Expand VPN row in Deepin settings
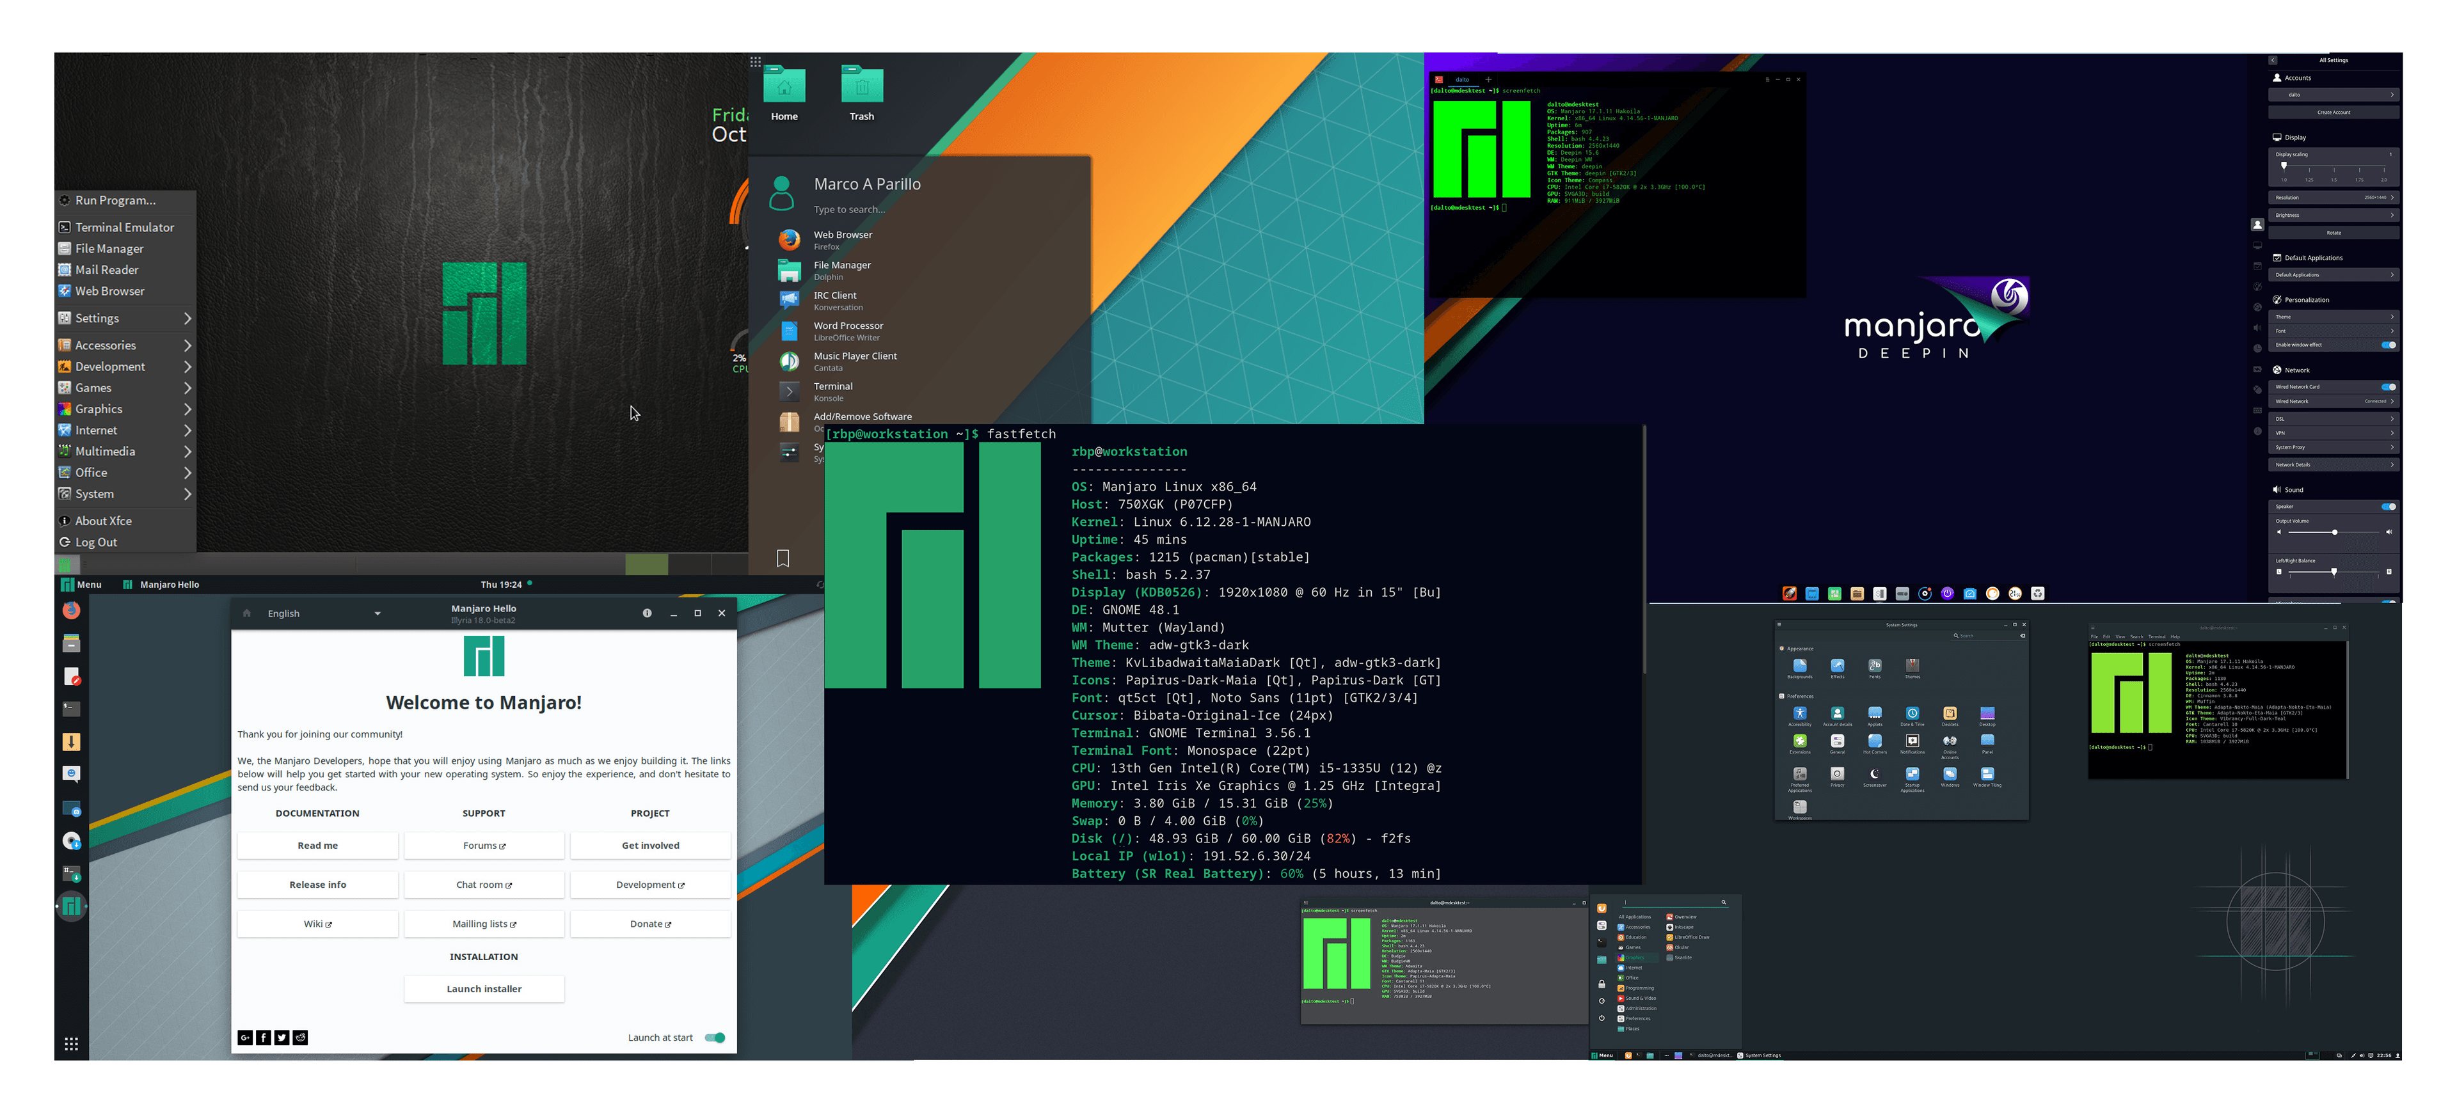The image size is (2457, 1113). 2333,433
